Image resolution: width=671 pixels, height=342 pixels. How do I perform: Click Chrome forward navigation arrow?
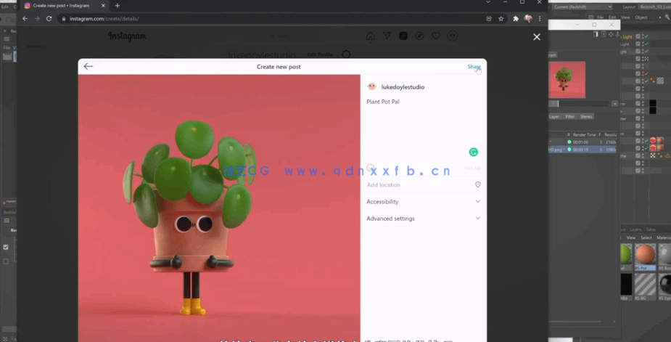37,18
